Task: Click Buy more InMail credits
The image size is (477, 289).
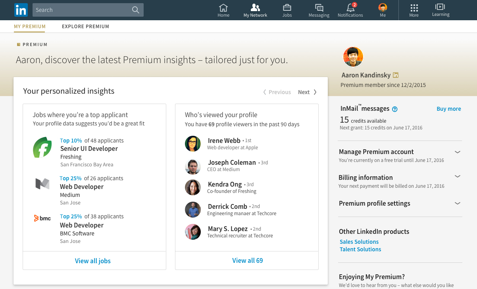Action: coord(449,109)
